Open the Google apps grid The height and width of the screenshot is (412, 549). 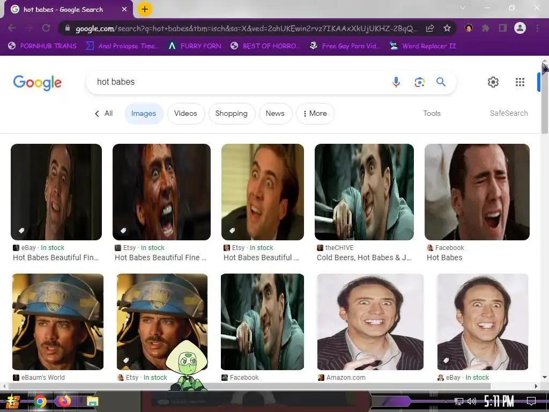pyautogui.click(x=520, y=82)
